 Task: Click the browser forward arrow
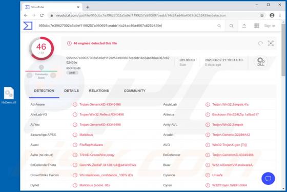tap(34, 15)
